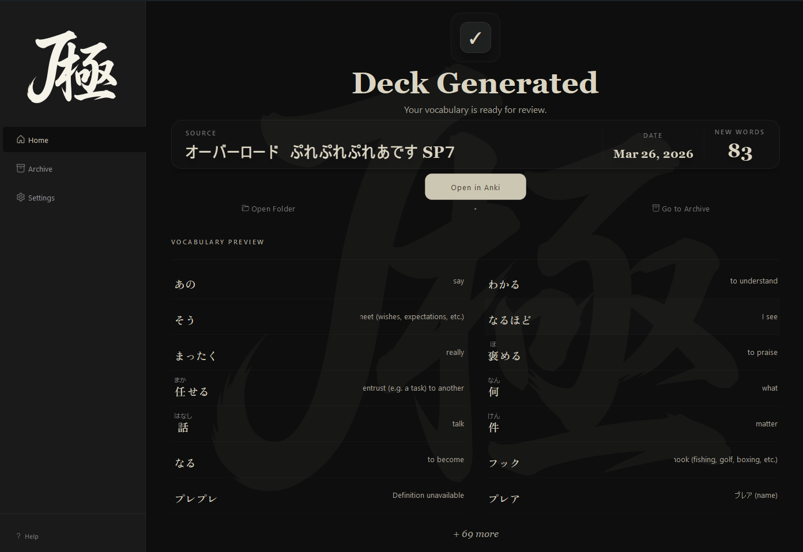Click the Open Folder link
This screenshot has width=803, height=552.
273,208
